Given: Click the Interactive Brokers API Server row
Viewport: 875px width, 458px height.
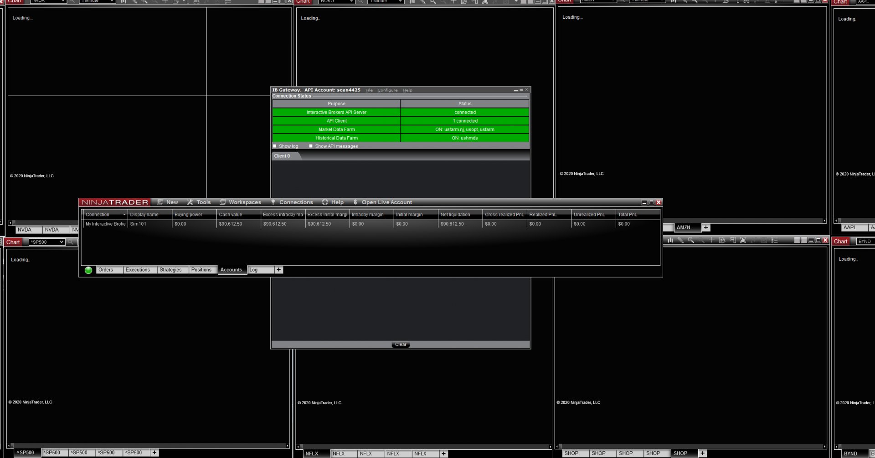Looking at the screenshot, I should pos(401,113).
